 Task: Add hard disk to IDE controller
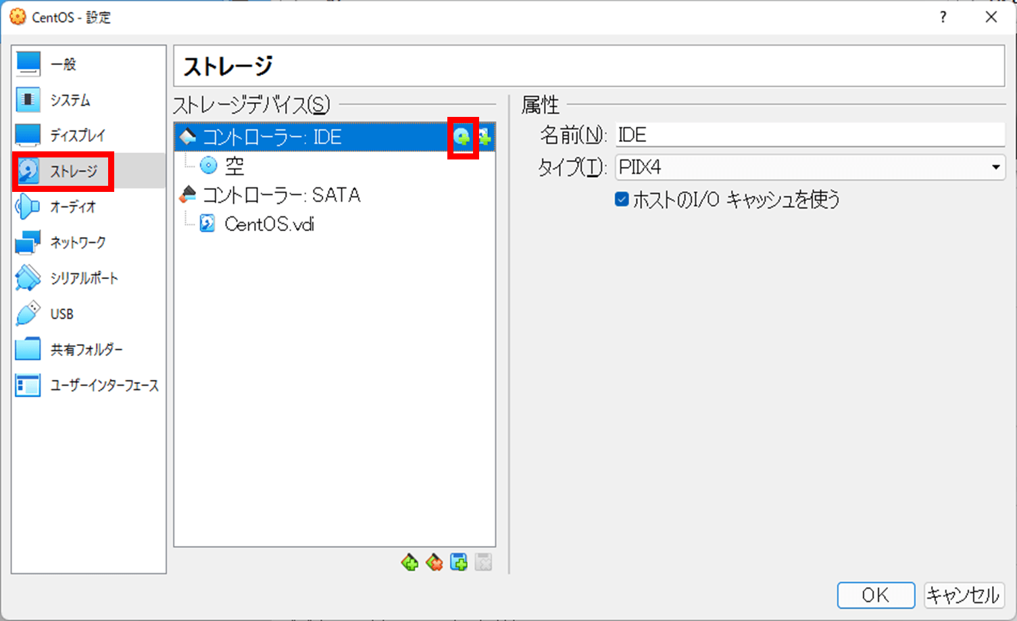tap(485, 137)
